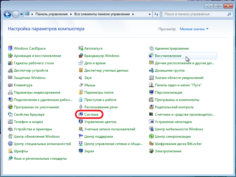Open the Администрирование gear icon

151,48
